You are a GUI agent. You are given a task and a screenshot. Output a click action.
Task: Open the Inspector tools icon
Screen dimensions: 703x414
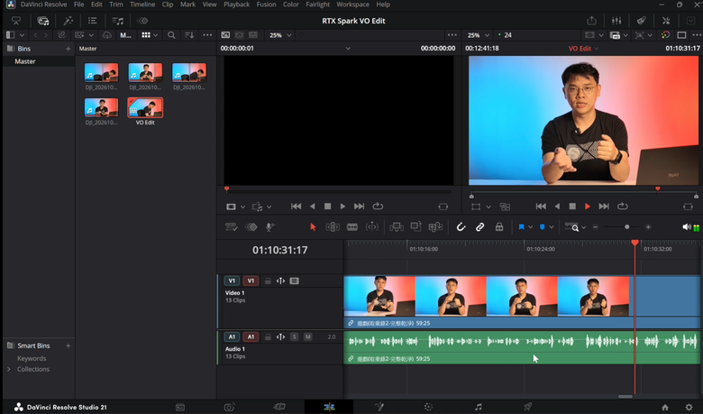[666, 21]
